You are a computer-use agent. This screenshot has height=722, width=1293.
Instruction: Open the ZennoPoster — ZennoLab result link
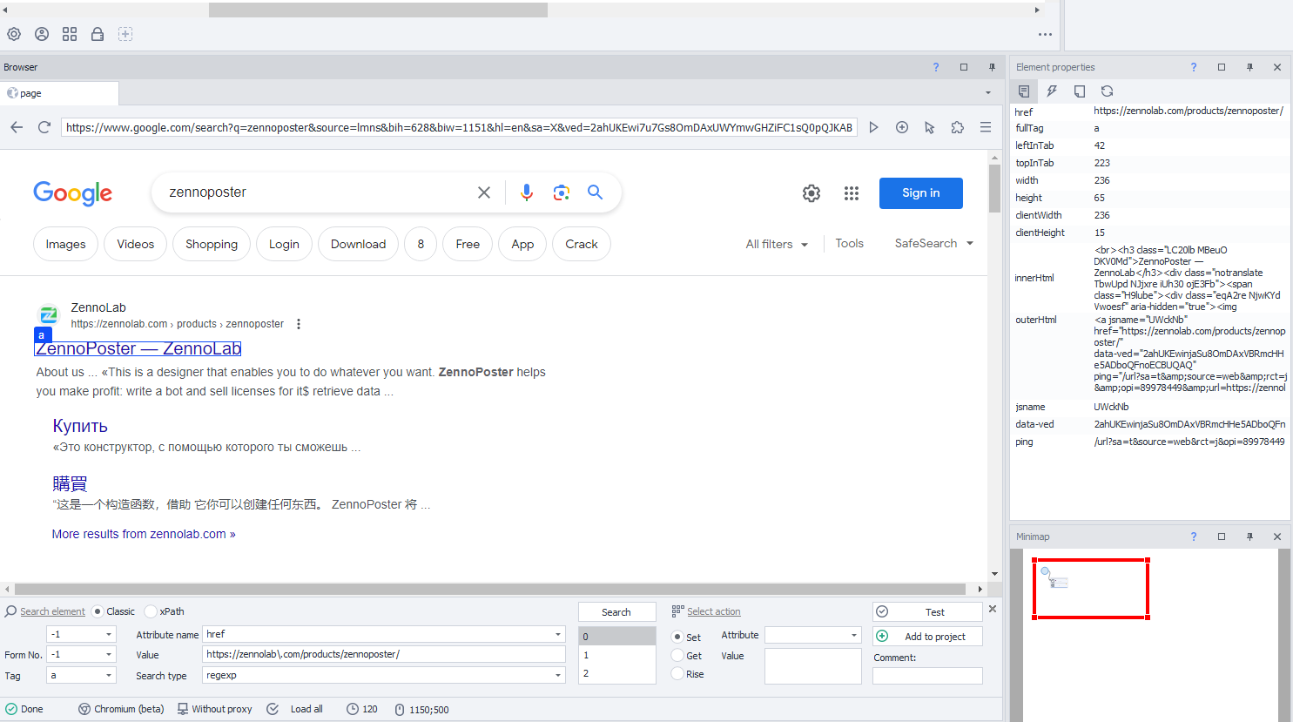(138, 348)
